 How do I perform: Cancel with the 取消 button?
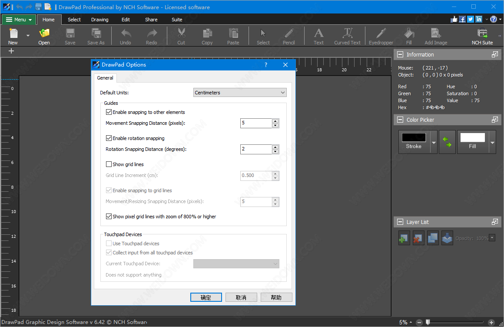pos(241,297)
